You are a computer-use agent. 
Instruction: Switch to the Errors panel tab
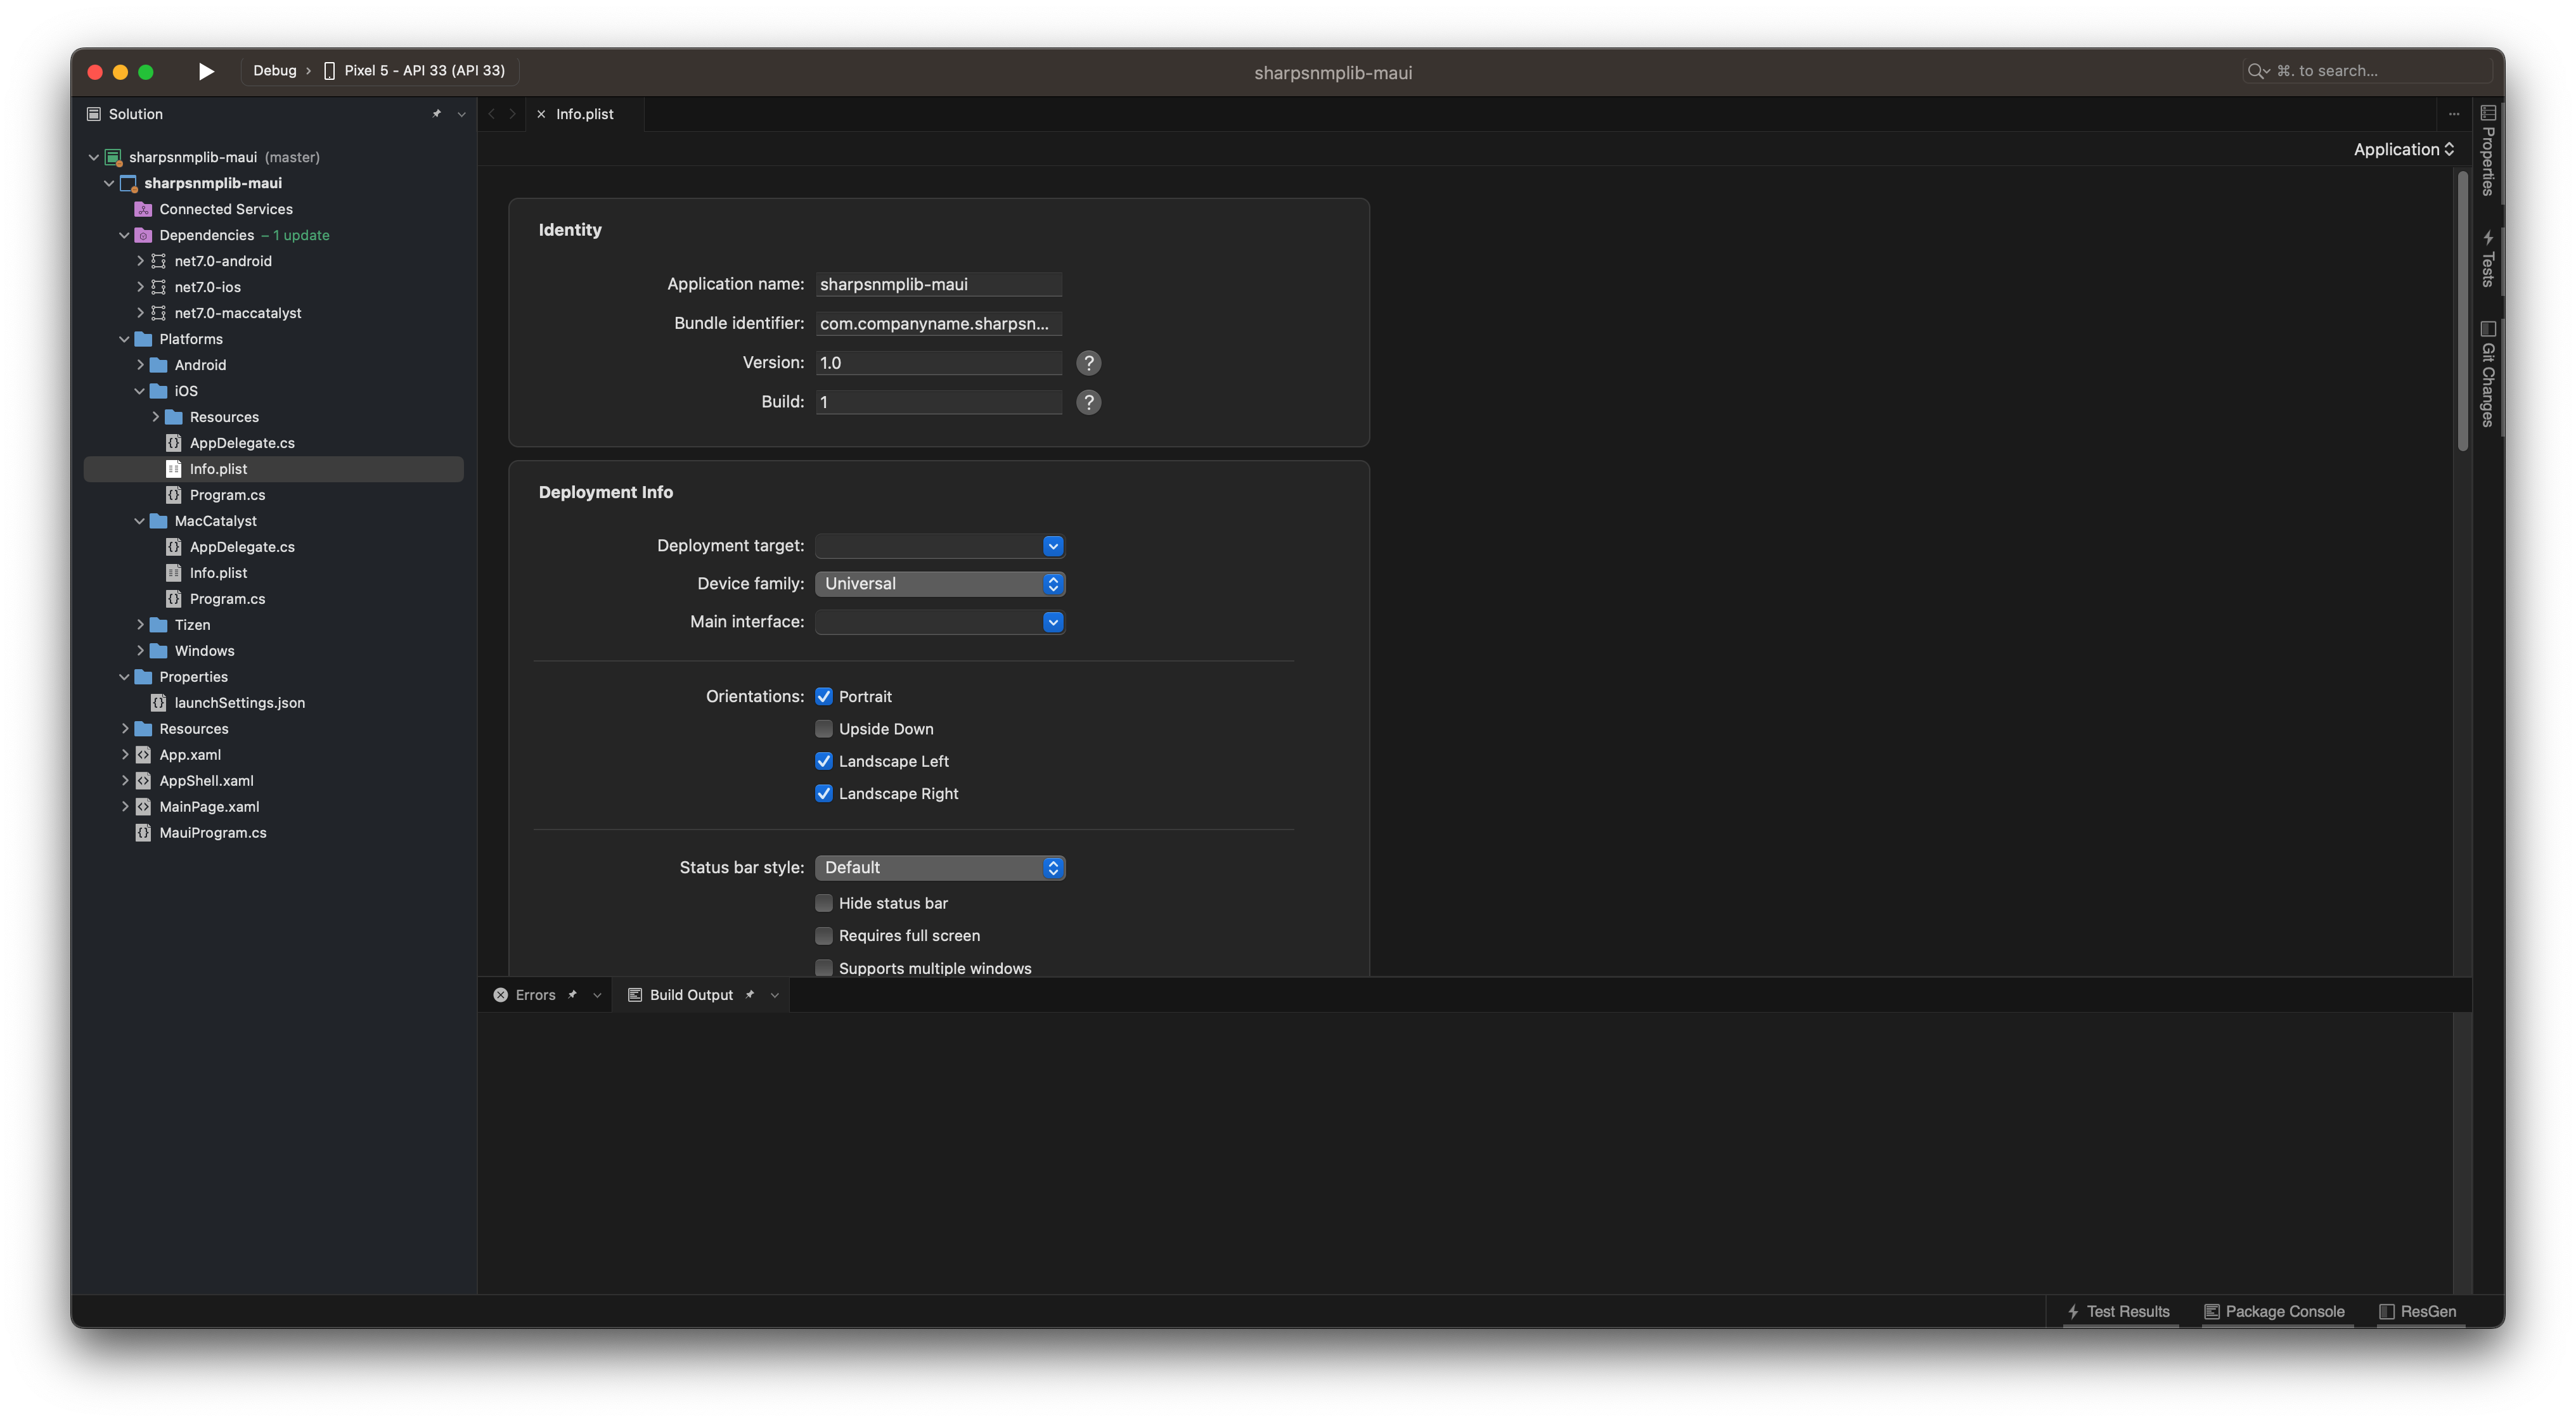click(534, 995)
